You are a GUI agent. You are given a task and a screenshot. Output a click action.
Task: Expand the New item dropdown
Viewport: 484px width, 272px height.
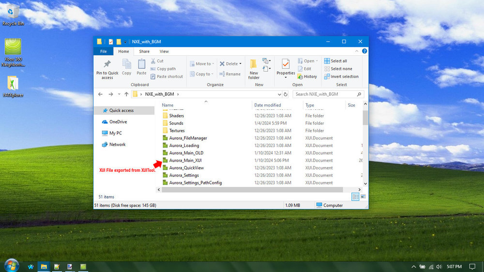tap(267, 61)
